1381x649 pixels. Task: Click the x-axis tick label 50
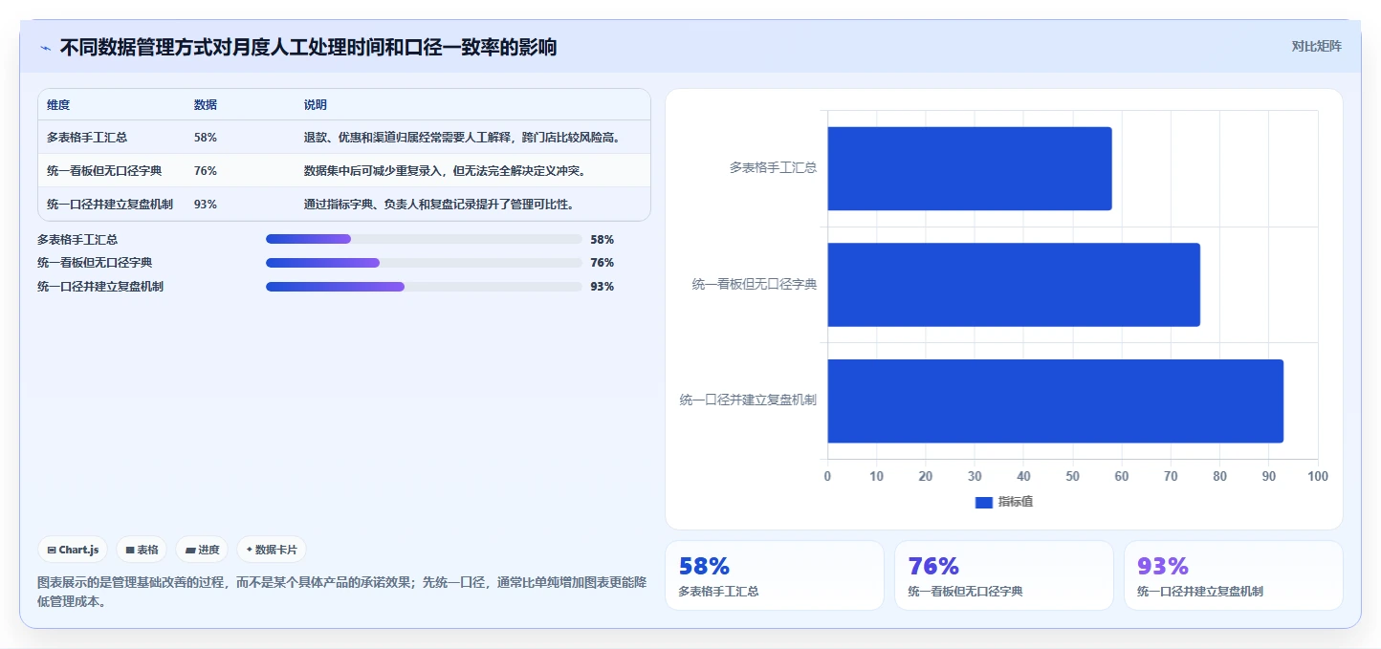(x=1073, y=476)
